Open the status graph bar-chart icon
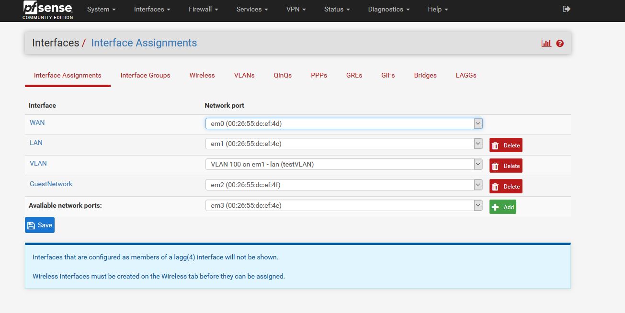 point(546,44)
